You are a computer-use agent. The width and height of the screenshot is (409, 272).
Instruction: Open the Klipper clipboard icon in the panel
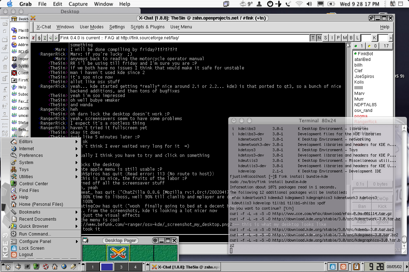[x=356, y=267]
